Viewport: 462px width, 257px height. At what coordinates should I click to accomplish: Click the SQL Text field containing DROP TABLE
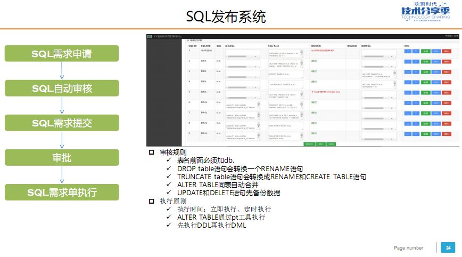coord(285,74)
